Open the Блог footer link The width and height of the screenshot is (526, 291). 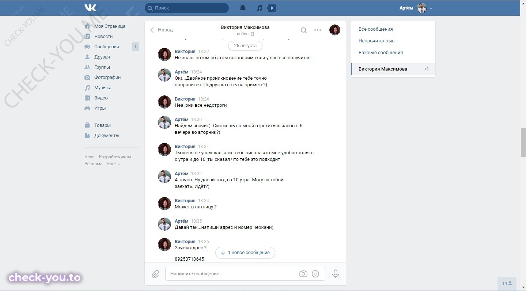coord(89,157)
